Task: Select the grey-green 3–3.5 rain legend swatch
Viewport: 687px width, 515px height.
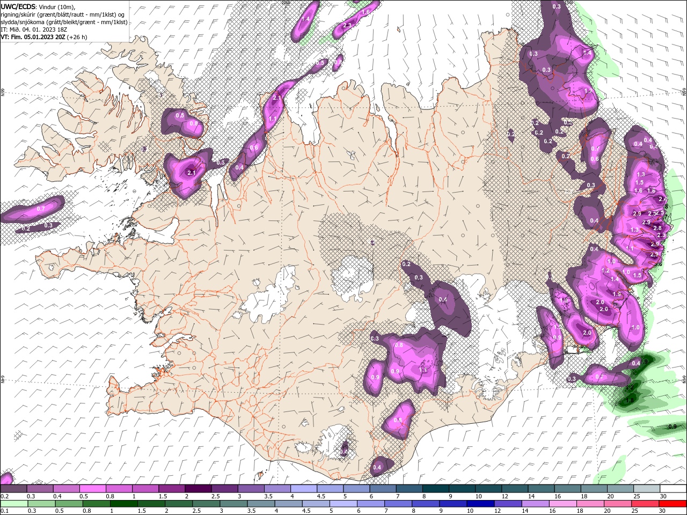Action: point(234,504)
